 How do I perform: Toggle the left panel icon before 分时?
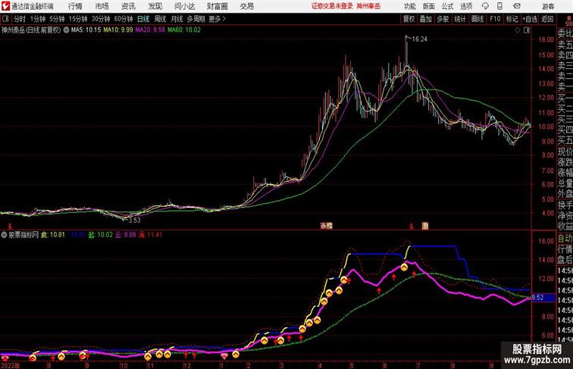click(5, 19)
